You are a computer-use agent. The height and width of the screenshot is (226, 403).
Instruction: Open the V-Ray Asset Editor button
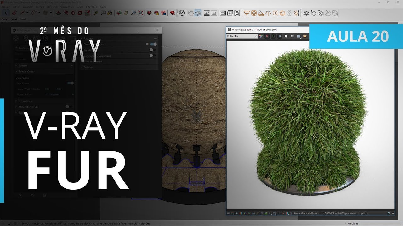point(182,13)
